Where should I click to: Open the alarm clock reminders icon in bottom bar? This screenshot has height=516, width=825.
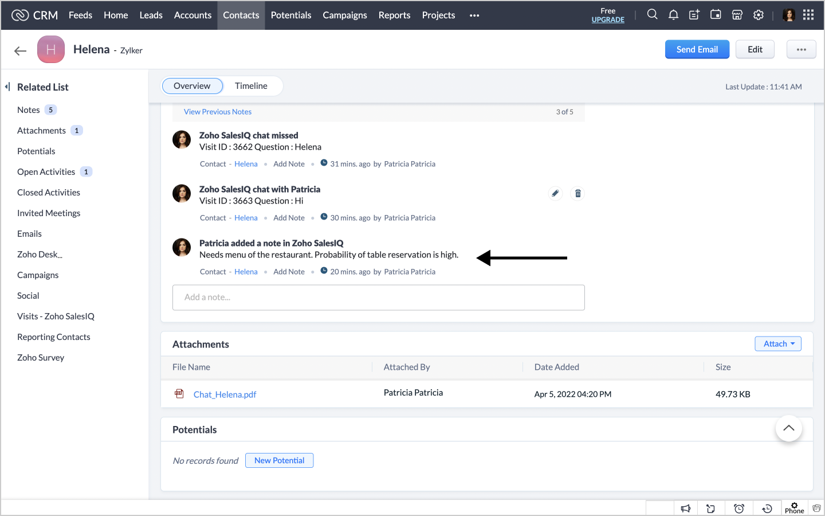739,509
